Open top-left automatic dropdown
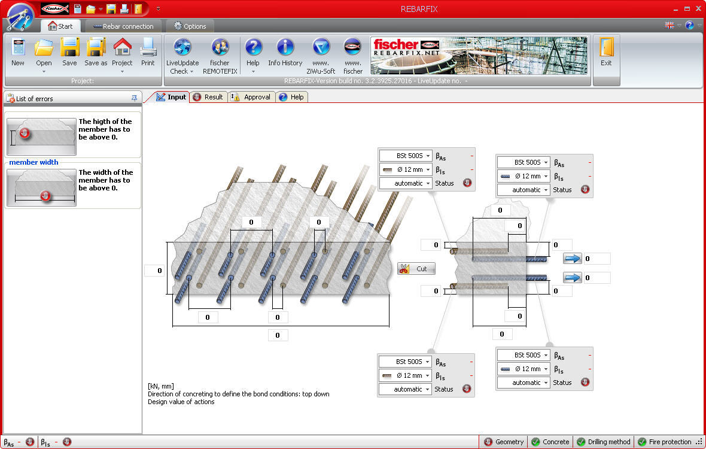Screen dimensions: 706x449 [406, 183]
